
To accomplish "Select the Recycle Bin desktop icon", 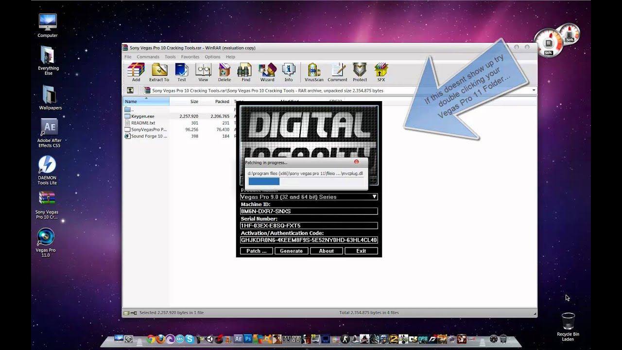I will point(568,326).
